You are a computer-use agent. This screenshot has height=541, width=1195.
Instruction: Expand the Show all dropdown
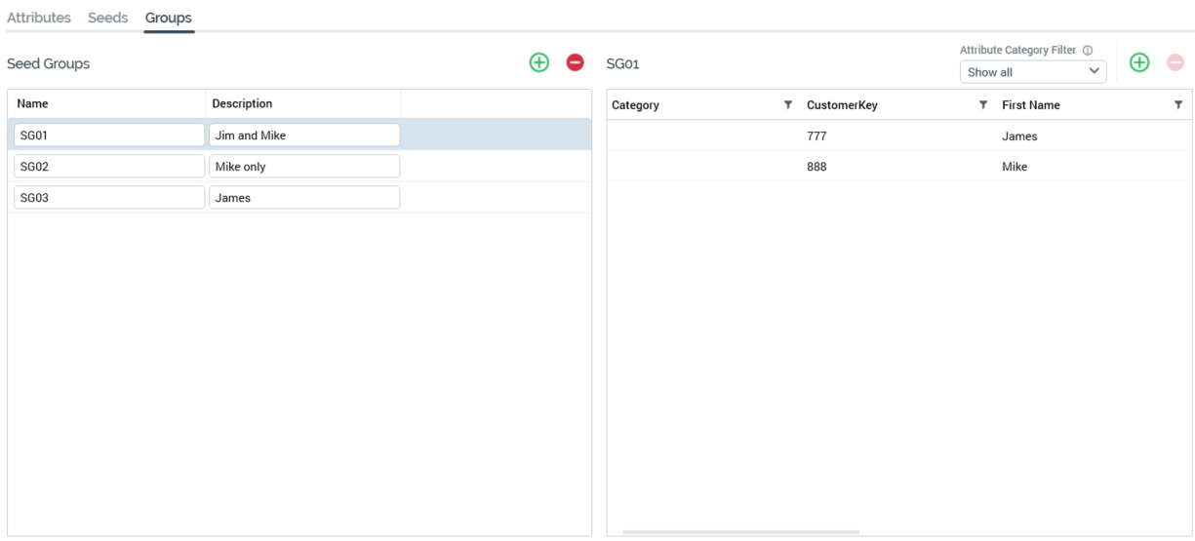(x=1033, y=72)
